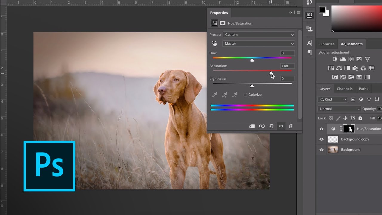Click the trash icon in Properties panel
Screen dimensions: 382x215
[291, 126]
